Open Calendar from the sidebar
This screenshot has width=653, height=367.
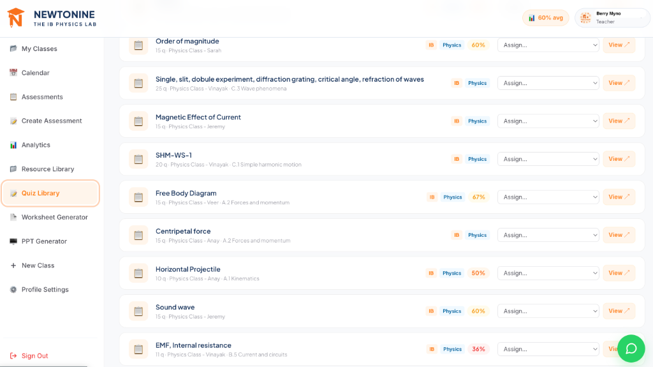pyautogui.click(x=50, y=73)
